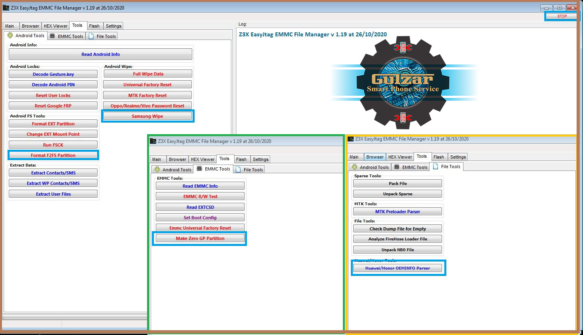The image size is (583, 335).
Task: Click Format F2FS Partition button
Action: [x=53, y=155]
